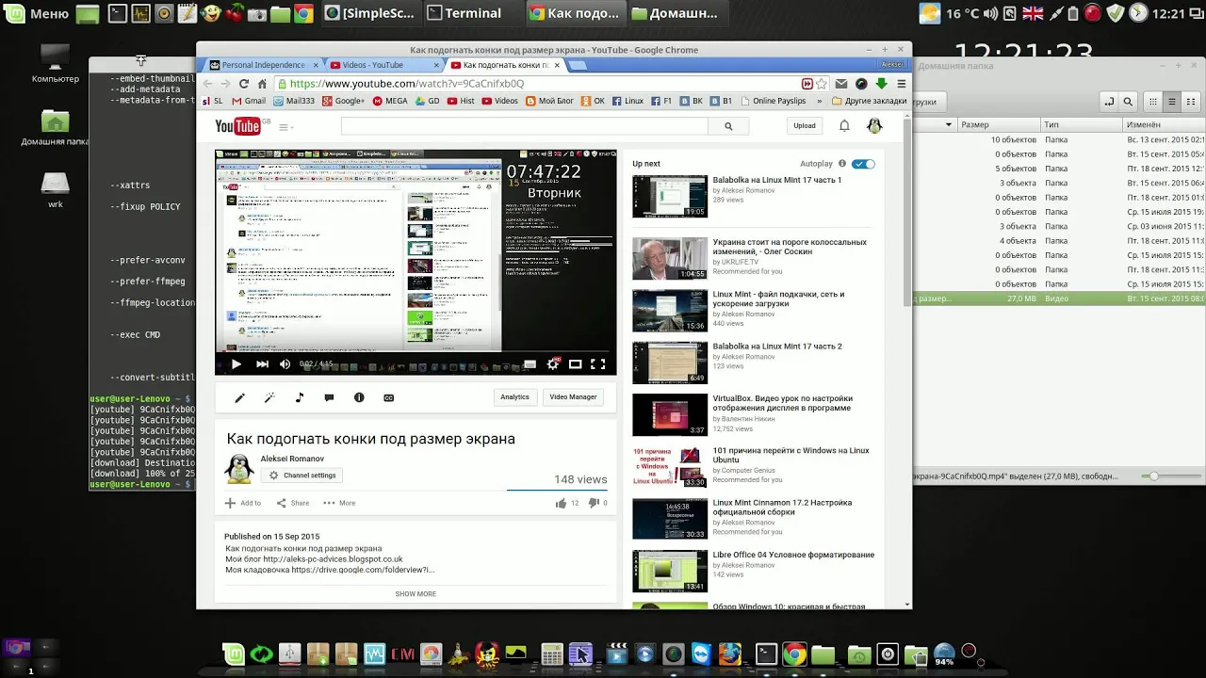Bookmark page with the star icon
Screen dimensions: 1206x678
pos(822,84)
